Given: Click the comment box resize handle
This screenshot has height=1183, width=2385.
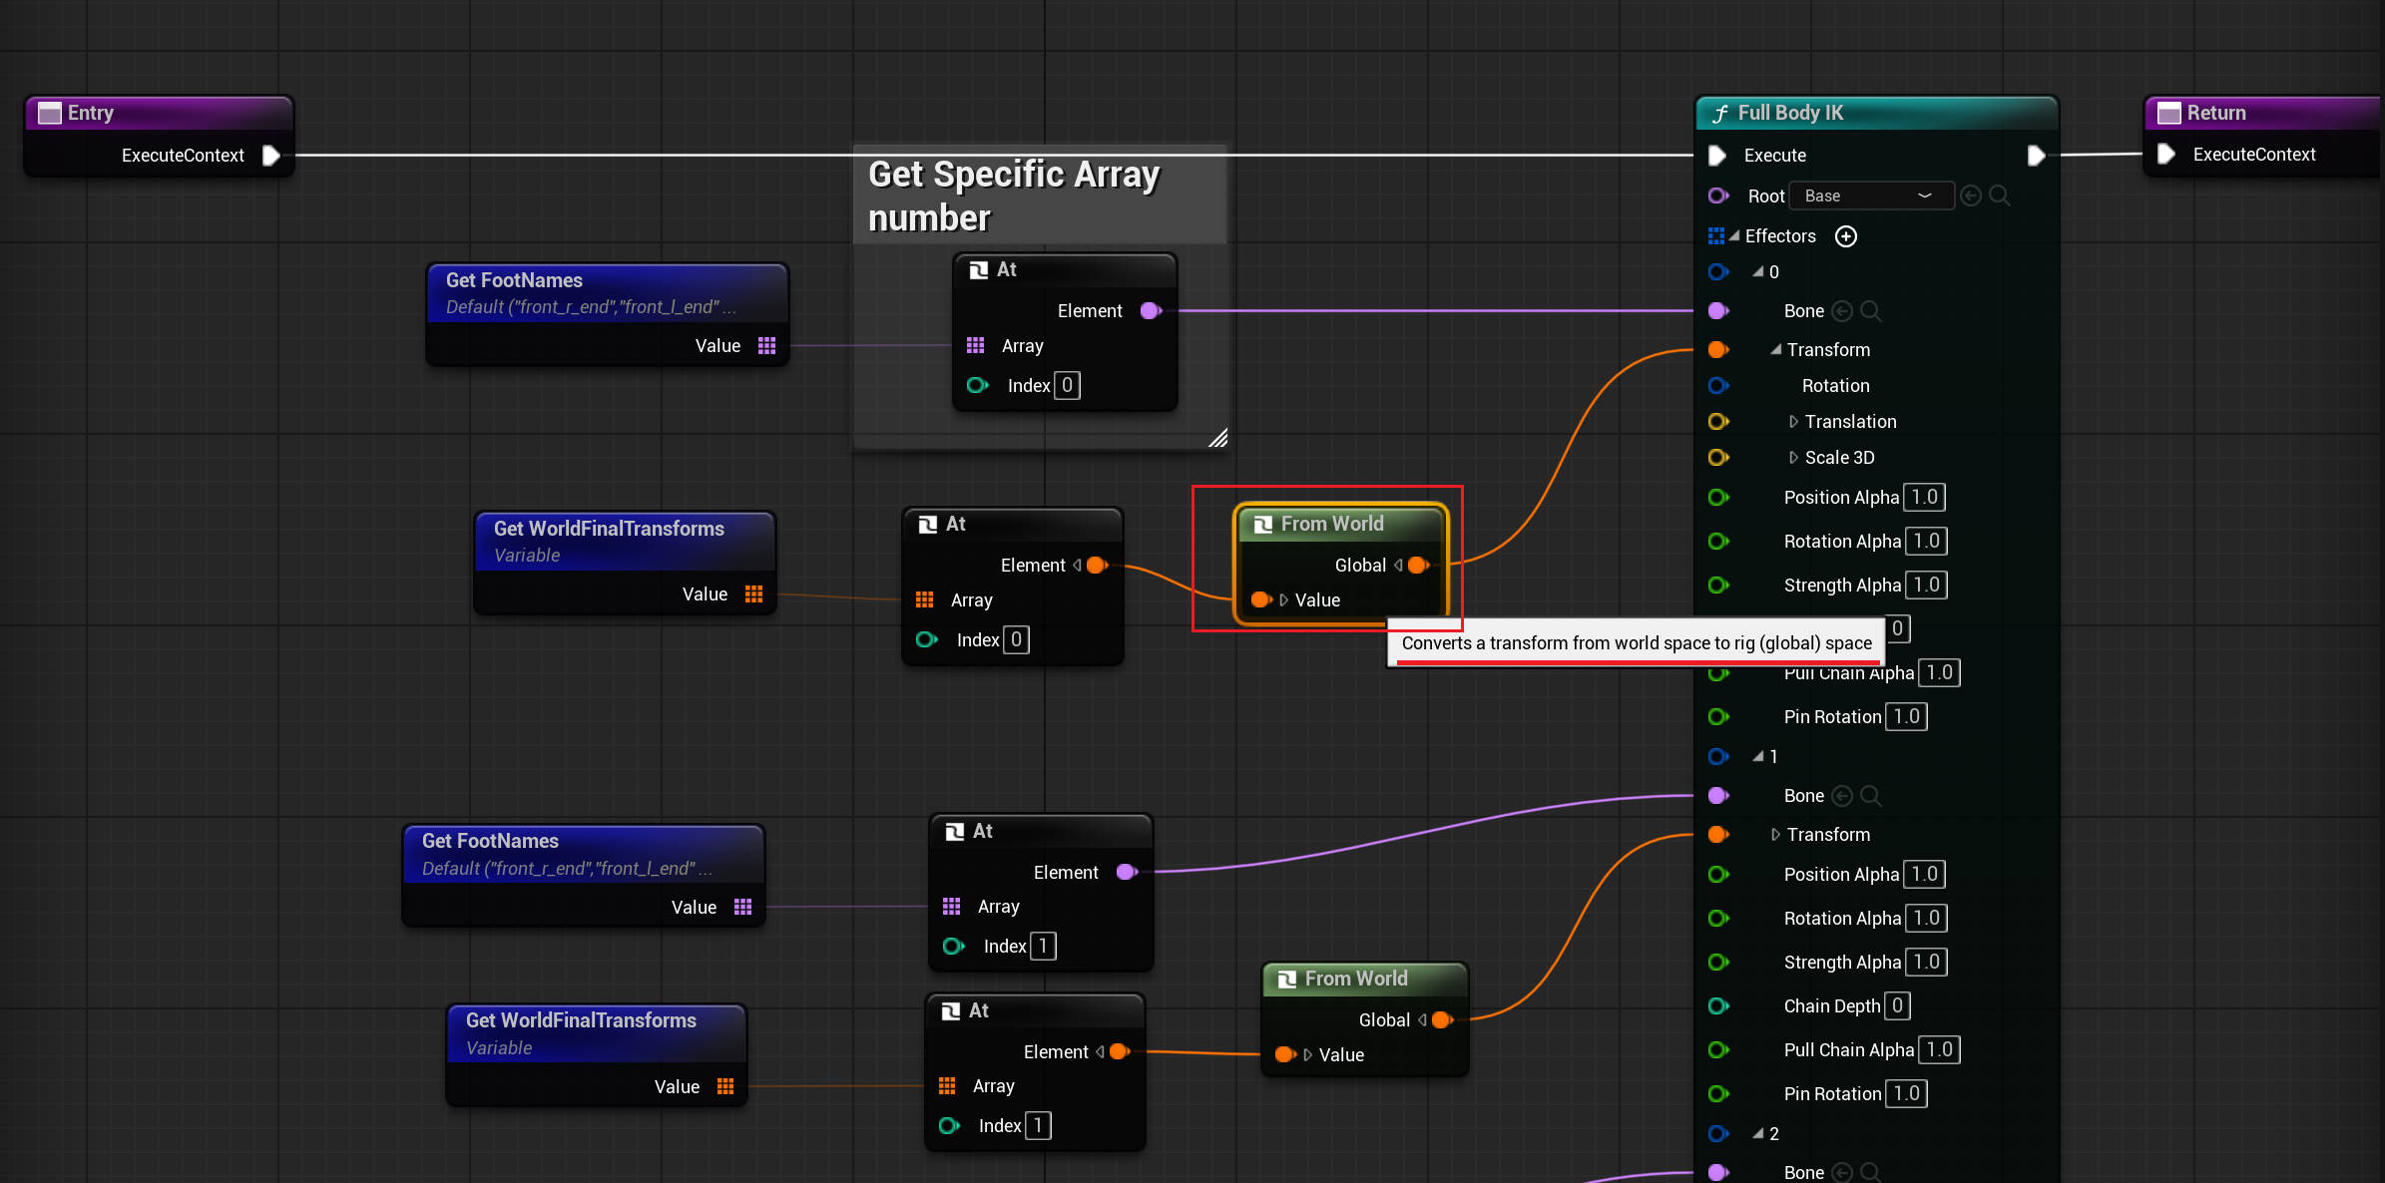Looking at the screenshot, I should [x=1218, y=438].
